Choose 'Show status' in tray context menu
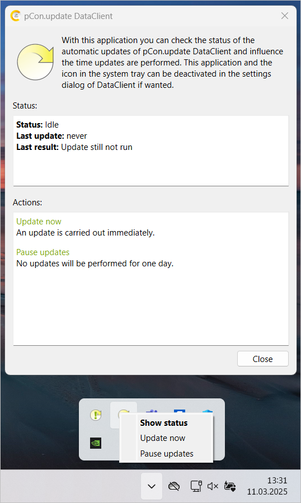 pos(164,423)
